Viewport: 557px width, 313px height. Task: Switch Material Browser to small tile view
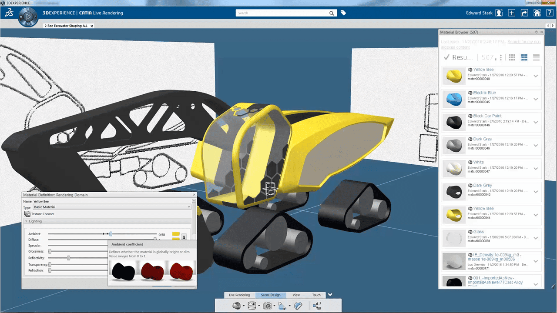[512, 57]
